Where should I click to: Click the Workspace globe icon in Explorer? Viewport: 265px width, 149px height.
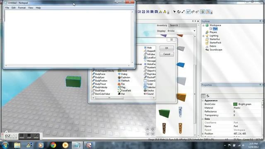pos(207,25)
